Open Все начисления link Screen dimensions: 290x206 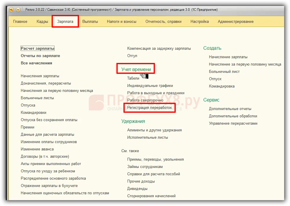pyautogui.click(x=36, y=63)
